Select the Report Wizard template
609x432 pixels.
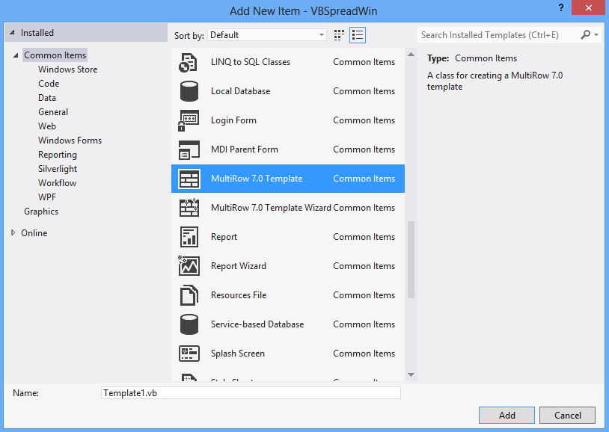[x=288, y=266]
